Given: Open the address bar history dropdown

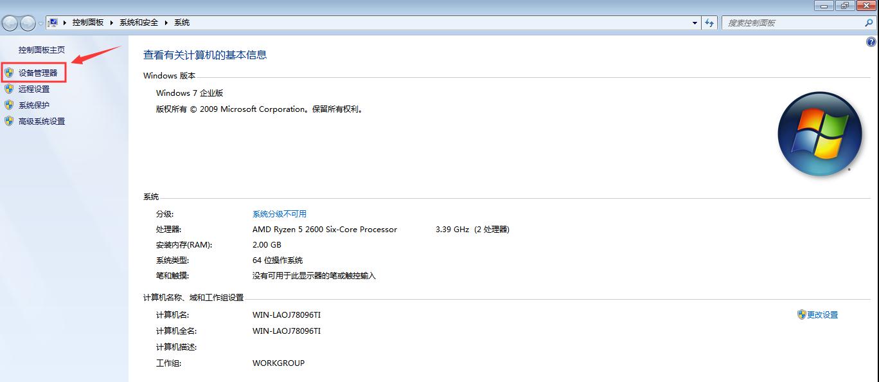Looking at the screenshot, I should click(695, 23).
